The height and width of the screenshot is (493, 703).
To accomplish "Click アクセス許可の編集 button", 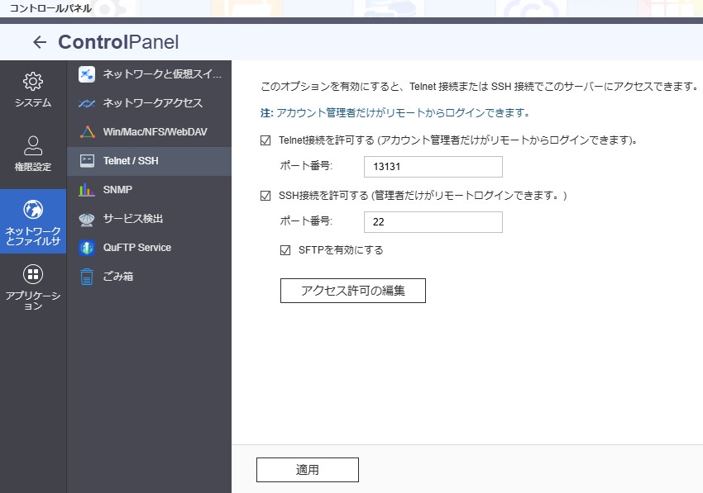I will (x=353, y=291).
